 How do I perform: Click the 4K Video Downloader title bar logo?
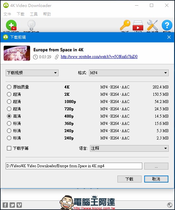[6, 5]
